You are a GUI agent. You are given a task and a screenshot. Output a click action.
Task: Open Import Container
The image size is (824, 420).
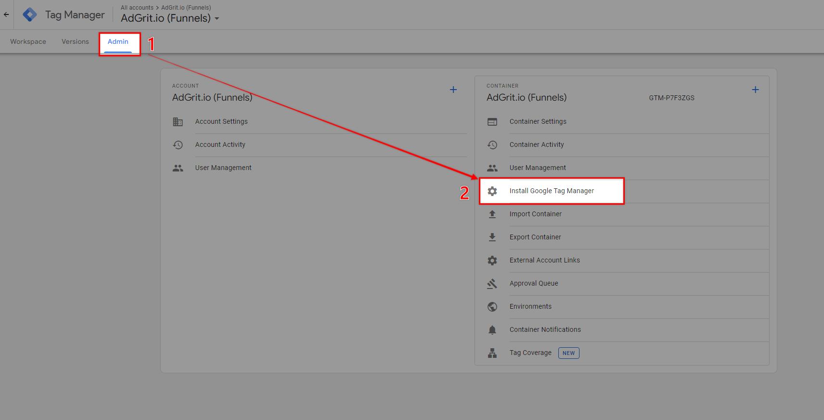pos(536,214)
